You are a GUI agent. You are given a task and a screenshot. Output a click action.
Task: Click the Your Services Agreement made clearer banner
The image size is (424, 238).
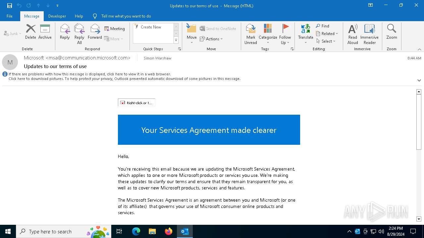tap(209, 130)
